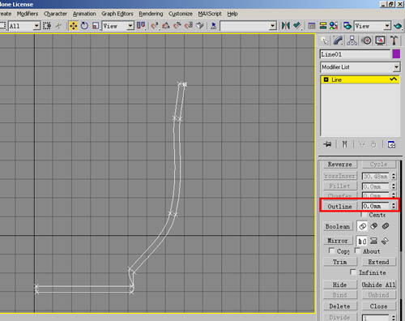Open the Rendering menu

click(151, 14)
